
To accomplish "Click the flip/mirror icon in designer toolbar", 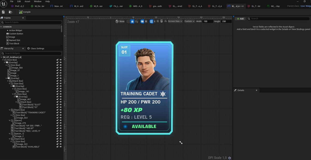I will (165, 21).
